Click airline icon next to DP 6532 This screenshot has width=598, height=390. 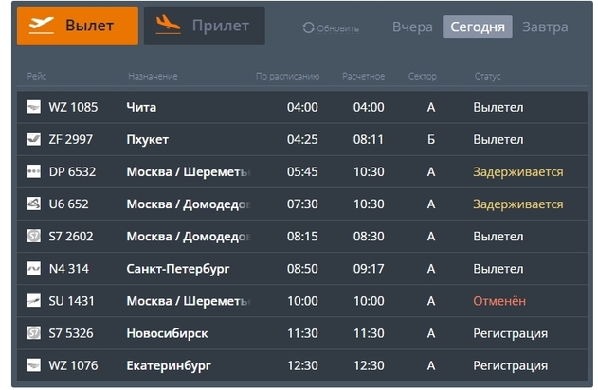pos(34,172)
